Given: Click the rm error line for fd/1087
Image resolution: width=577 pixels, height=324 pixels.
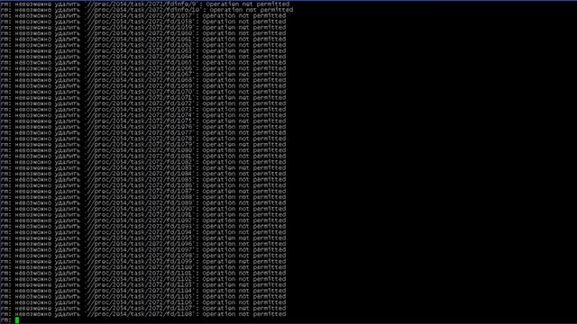Looking at the screenshot, I should coord(142,192).
